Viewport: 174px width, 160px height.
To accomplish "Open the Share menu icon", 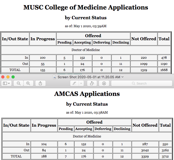I will (x=40, y=83).
